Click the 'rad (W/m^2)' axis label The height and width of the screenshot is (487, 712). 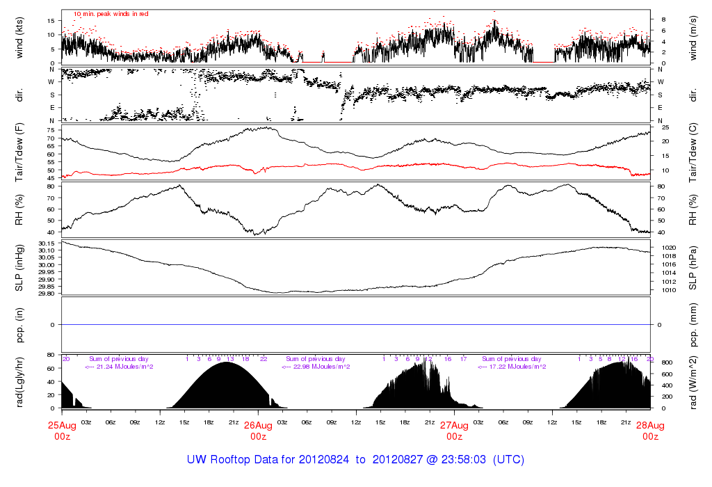[693, 382]
